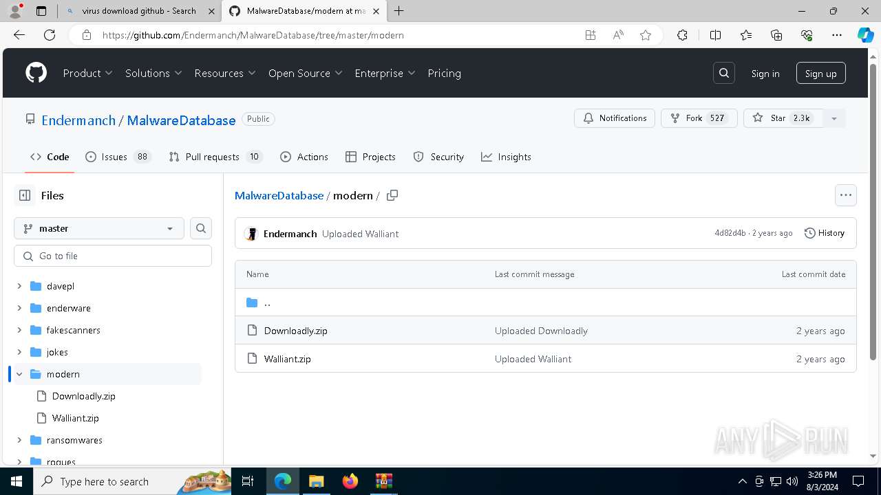Image resolution: width=881 pixels, height=495 pixels.
Task: Add page to favorites star icon
Action: (645, 35)
